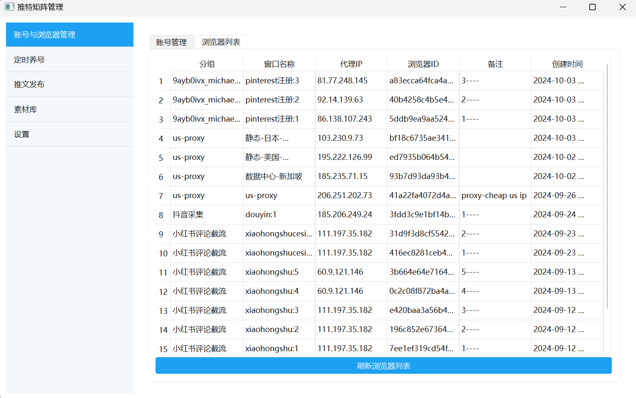The width and height of the screenshot is (636, 398).
Task: Go to 设置 in sidebar
Action: point(69,134)
